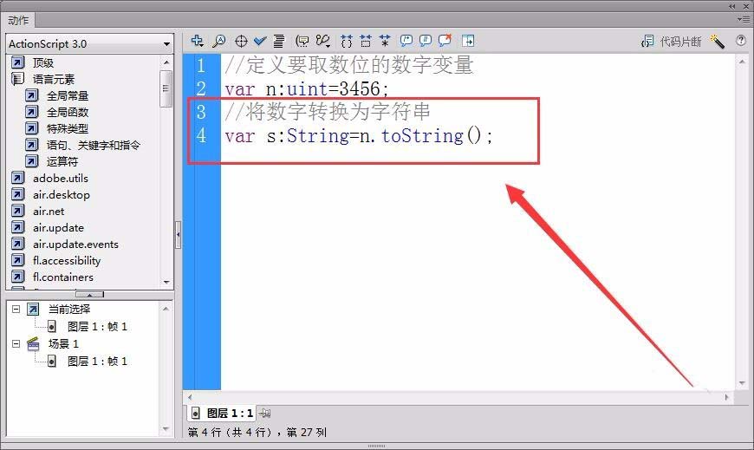Image resolution: width=754 pixels, height=450 pixels.
Task: Open 全局函数 entry
Action: (68, 112)
